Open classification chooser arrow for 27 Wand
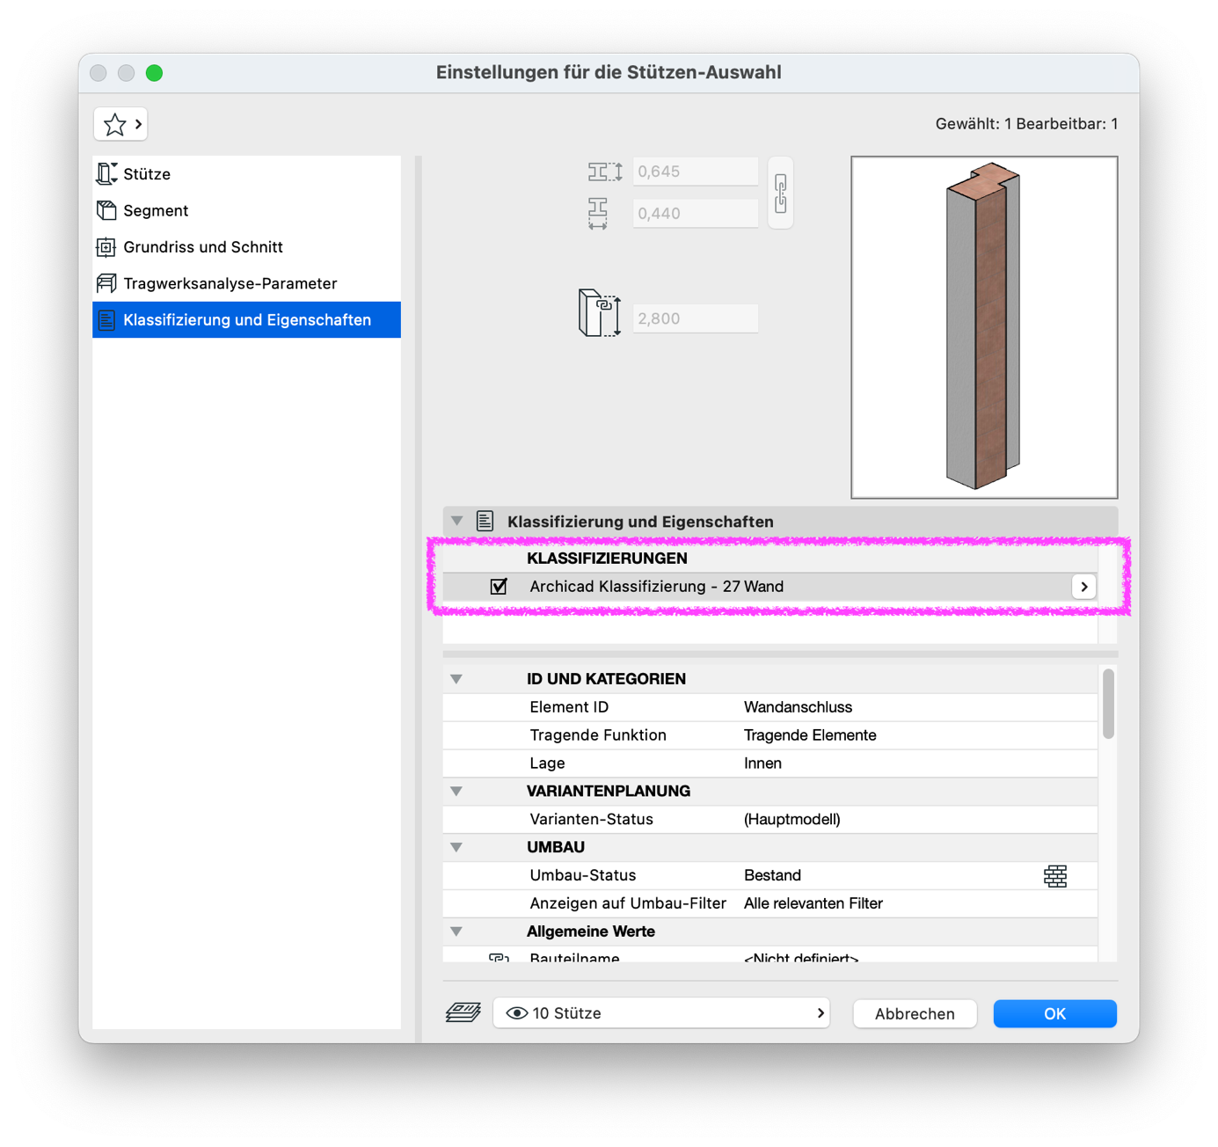Screen dimensions: 1218x1147 (x=1083, y=587)
